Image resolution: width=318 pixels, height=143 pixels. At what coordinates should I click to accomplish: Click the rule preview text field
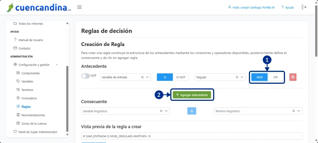click(x=192, y=136)
